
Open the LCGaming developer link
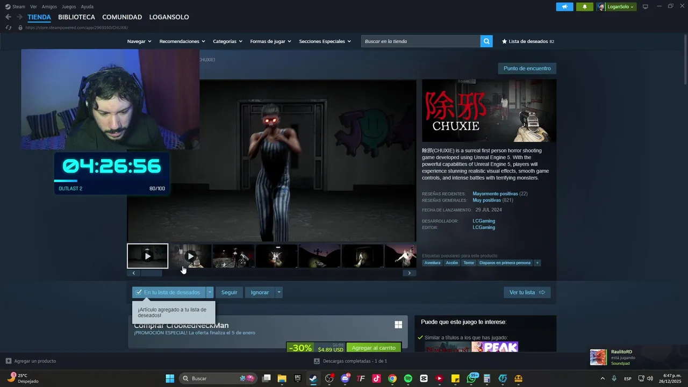[484, 221]
